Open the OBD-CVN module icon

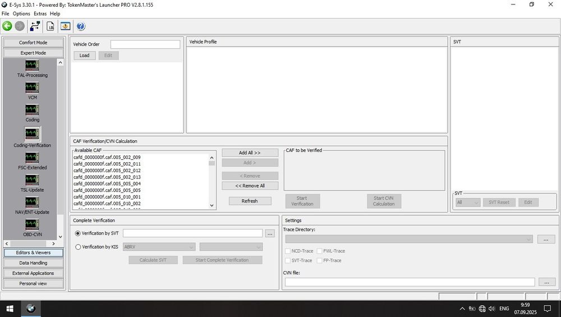pos(32,224)
